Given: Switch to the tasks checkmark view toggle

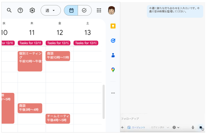Looking at the screenshot, I should (85, 10).
